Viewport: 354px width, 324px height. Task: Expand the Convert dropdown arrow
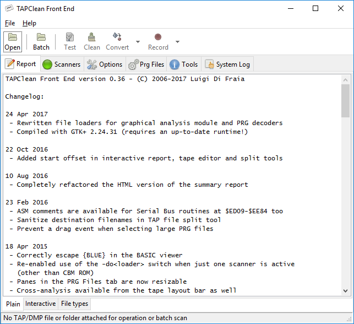tap(138, 42)
